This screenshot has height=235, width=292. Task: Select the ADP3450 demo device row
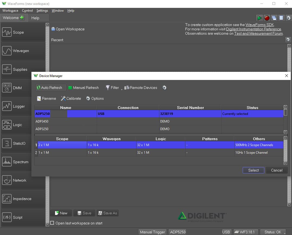159,121
